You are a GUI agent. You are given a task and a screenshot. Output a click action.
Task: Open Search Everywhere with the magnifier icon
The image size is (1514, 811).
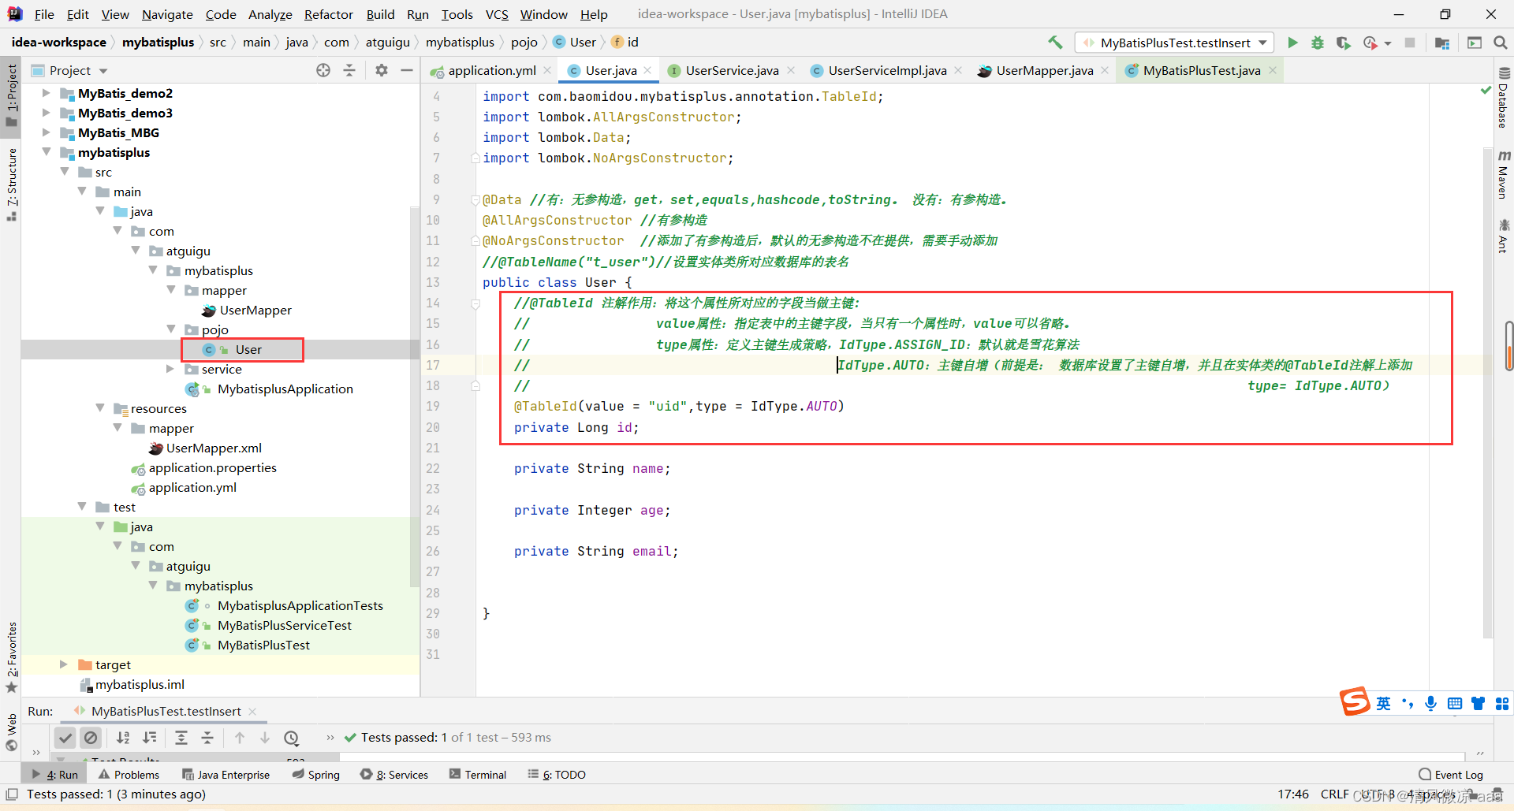1500,43
